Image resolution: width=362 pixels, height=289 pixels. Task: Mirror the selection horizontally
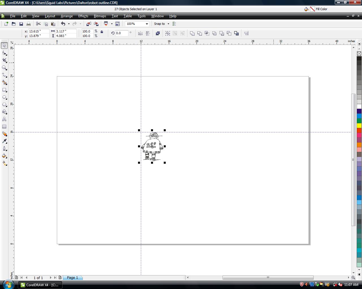140,33
